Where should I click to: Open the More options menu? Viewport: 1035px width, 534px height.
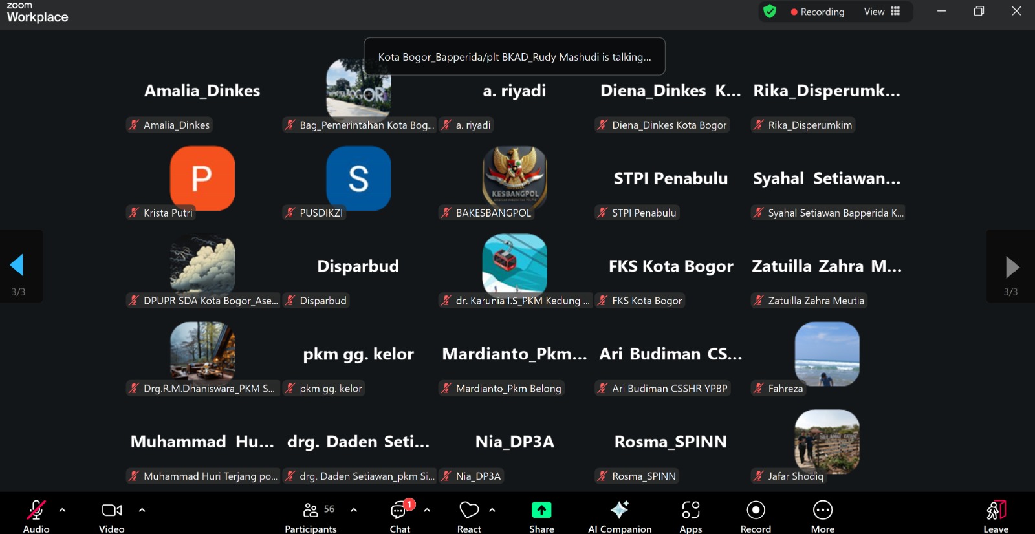click(822, 517)
